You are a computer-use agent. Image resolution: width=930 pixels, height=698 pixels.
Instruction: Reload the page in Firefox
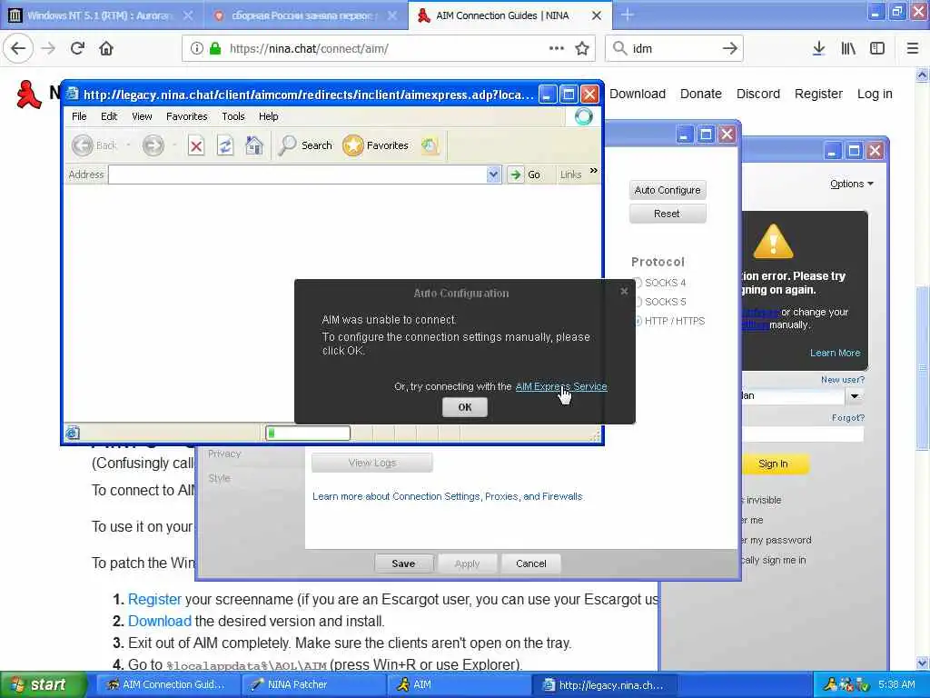pos(77,48)
